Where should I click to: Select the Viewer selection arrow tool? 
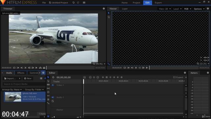click(109, 13)
